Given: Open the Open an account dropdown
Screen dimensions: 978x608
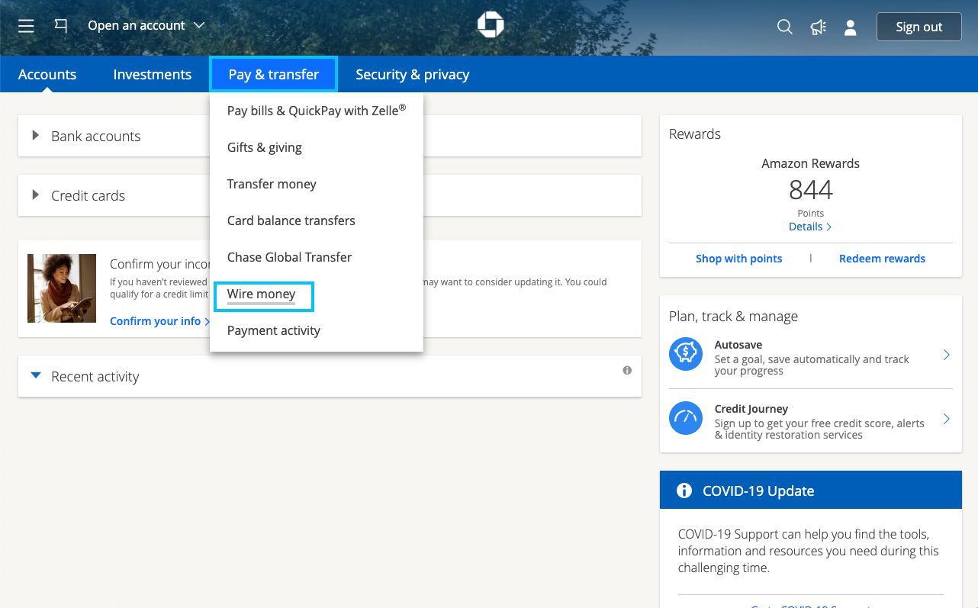Looking at the screenshot, I should click(144, 25).
